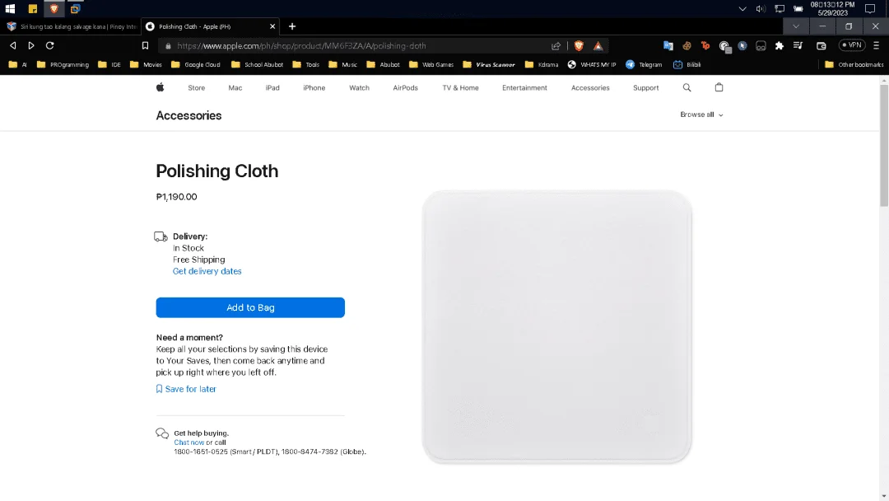Expand the system tray hidden icons chevron
The height and width of the screenshot is (501, 889).
pos(742,8)
